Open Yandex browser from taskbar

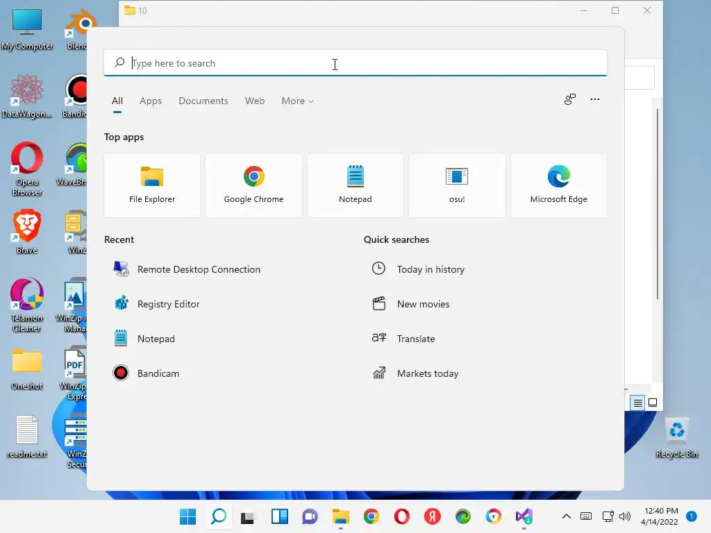point(433,516)
